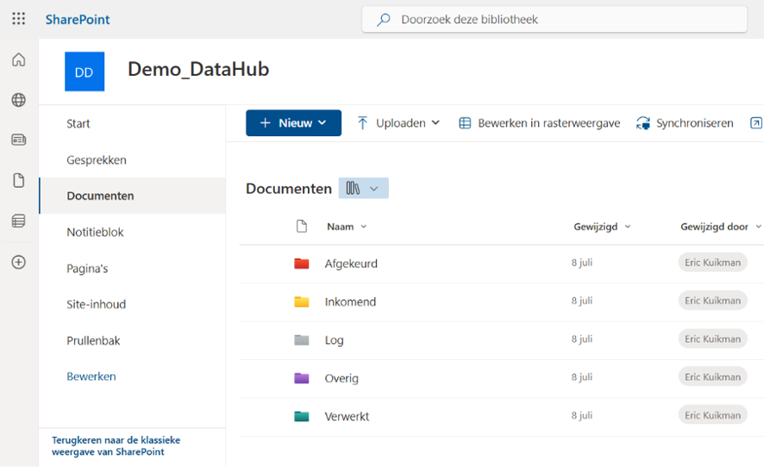
Task: Click in Doorzoek deze bibliotheek search box
Action: click(554, 20)
